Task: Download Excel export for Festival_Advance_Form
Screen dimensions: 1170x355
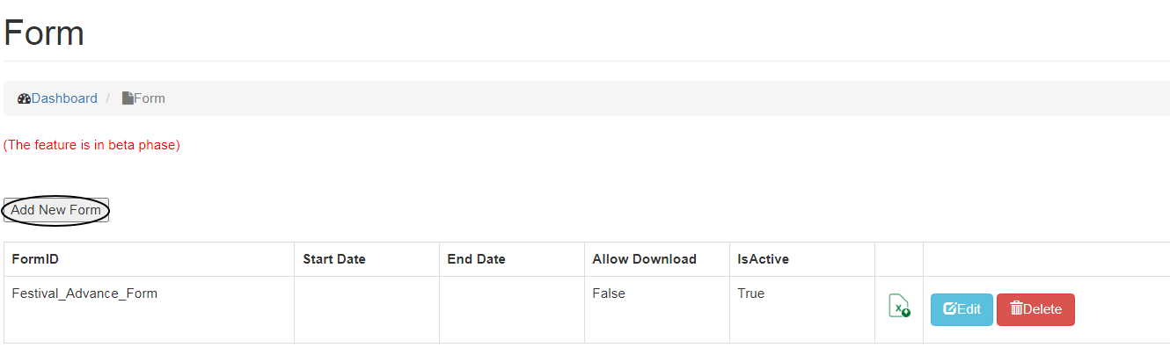Action: (x=898, y=306)
